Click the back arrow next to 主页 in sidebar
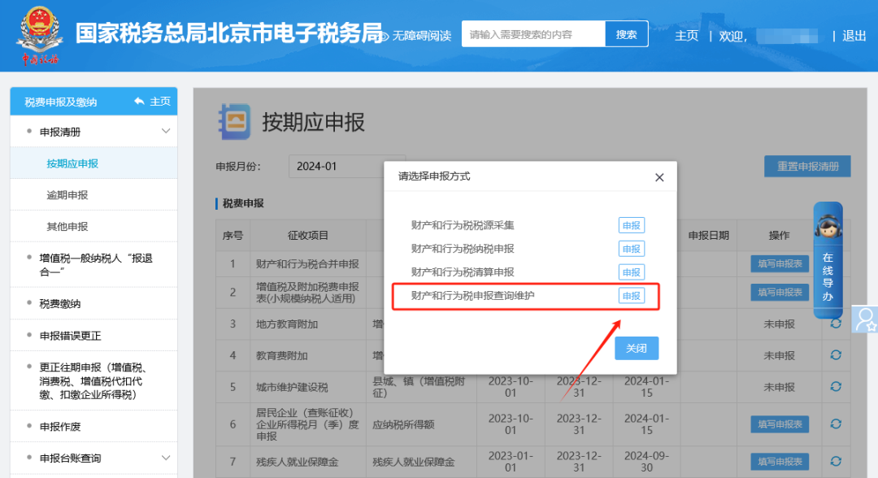The image size is (878, 478). pos(140,102)
